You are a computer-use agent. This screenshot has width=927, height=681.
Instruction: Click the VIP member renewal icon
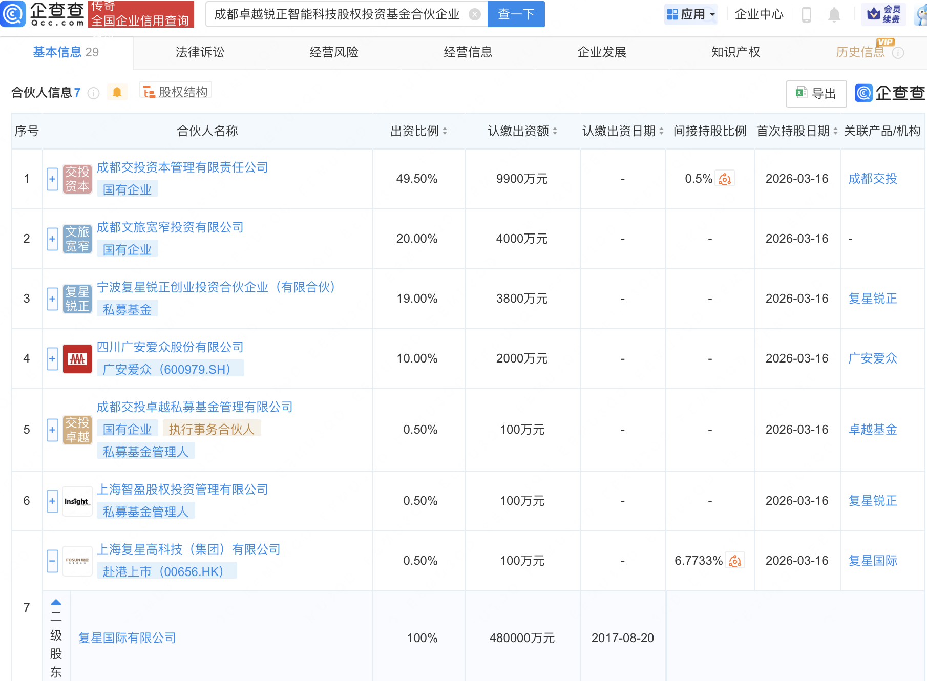[x=883, y=14]
